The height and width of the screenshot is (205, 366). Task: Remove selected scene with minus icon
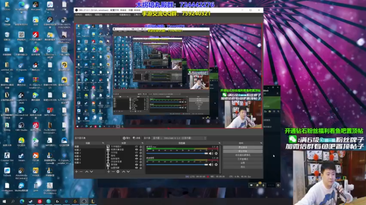click(81, 172)
